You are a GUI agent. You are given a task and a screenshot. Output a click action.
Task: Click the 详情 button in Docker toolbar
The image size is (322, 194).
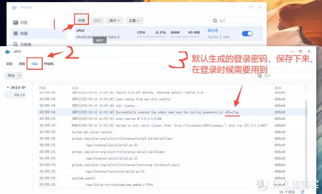click(82, 20)
